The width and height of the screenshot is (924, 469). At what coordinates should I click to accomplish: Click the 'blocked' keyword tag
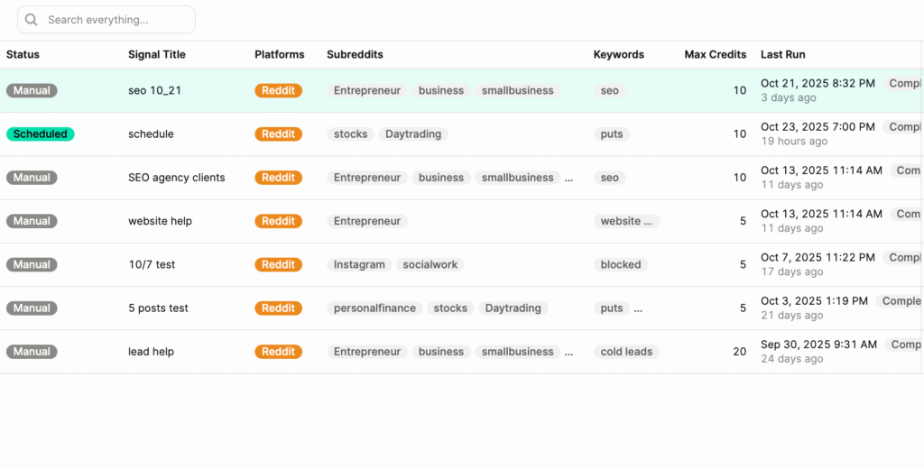pos(621,265)
